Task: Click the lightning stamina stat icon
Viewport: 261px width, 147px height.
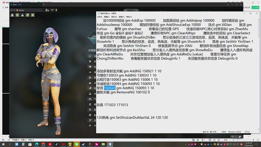Action: click(90, 72)
